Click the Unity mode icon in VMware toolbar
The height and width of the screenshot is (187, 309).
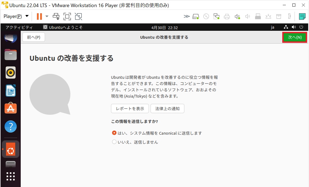(79, 16)
